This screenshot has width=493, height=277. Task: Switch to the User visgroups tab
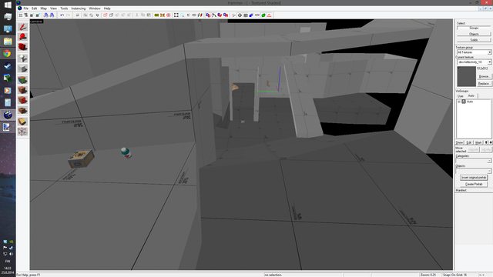click(461, 95)
